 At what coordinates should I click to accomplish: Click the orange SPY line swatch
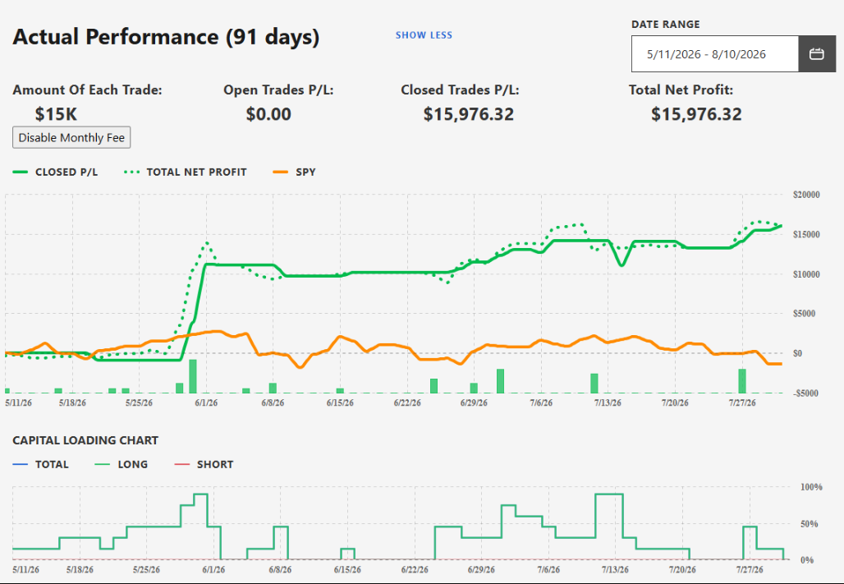pos(281,172)
